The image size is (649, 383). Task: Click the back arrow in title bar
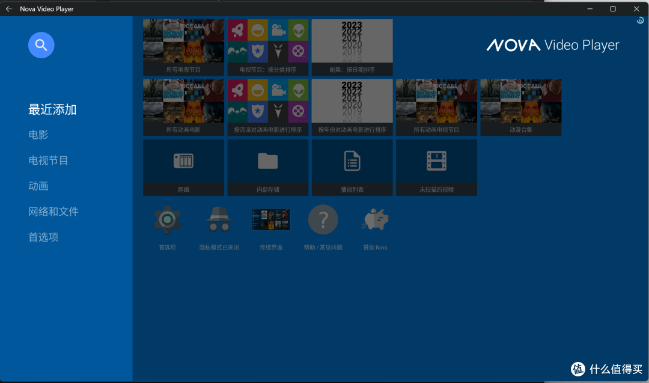(x=9, y=9)
